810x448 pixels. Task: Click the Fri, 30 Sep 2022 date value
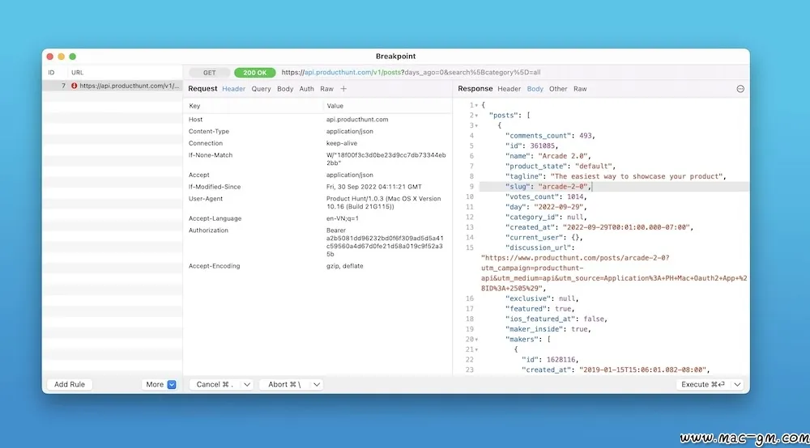coord(373,187)
